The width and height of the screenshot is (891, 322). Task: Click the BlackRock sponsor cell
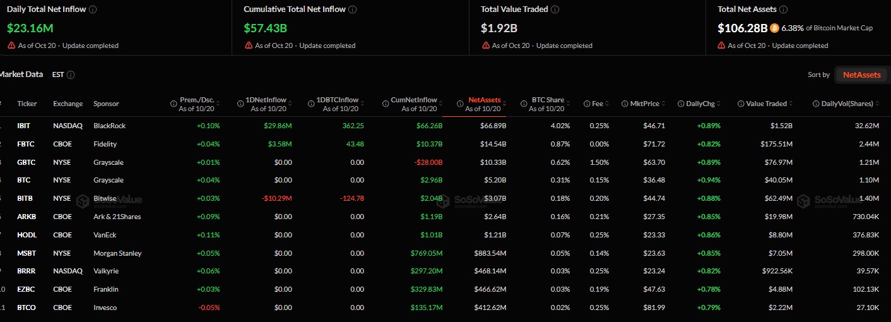110,126
